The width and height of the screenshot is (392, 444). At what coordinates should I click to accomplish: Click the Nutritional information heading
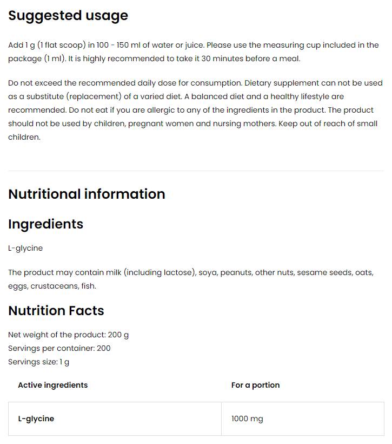click(87, 194)
